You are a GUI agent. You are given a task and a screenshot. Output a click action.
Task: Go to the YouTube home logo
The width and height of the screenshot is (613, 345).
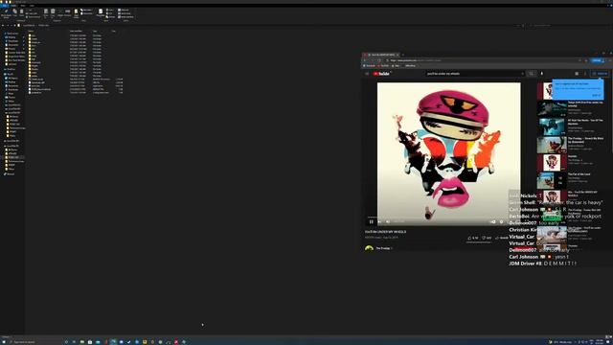click(381, 74)
